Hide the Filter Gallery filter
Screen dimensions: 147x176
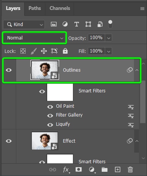50,116
